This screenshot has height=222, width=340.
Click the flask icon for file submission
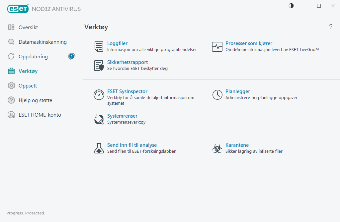click(x=99, y=148)
